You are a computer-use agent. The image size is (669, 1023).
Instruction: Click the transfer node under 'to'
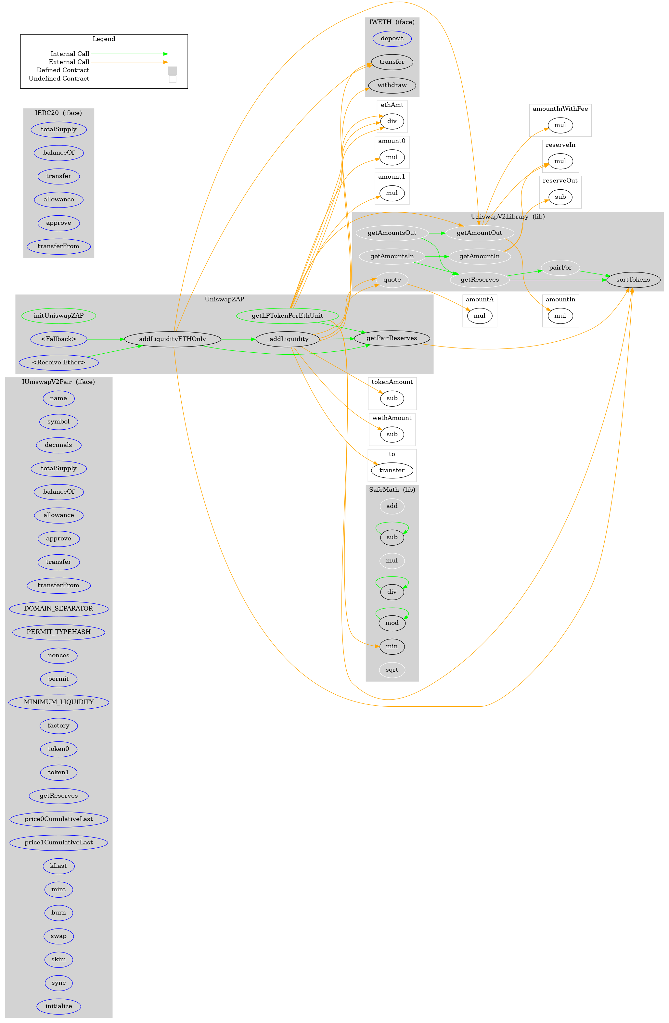[392, 470]
